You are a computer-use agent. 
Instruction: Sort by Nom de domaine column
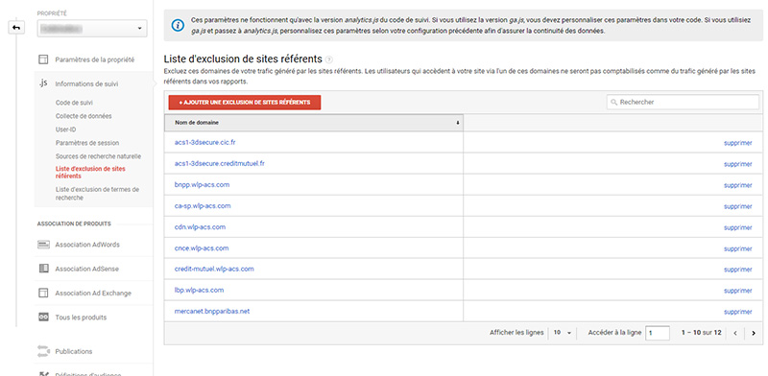(x=314, y=123)
